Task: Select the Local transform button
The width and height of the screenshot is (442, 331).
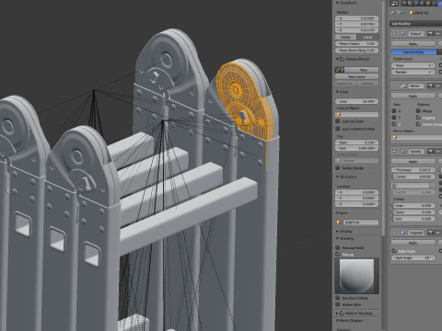Action: click(x=367, y=37)
